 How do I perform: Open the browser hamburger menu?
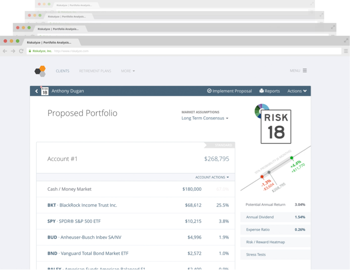point(346,51)
